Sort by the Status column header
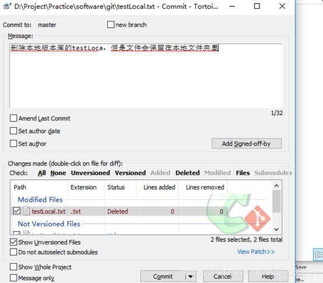This screenshot has height=283, width=323. point(120,187)
